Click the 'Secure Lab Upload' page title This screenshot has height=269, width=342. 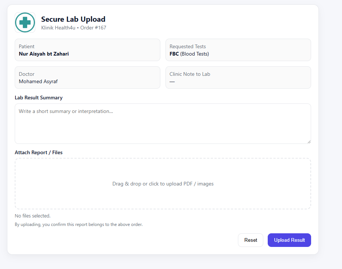click(x=73, y=19)
